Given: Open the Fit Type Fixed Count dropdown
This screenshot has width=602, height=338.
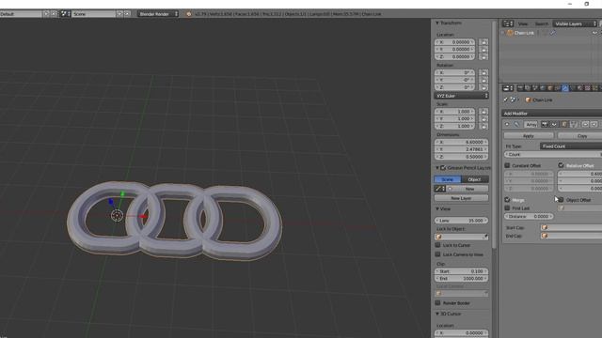Looking at the screenshot, I should [571, 146].
